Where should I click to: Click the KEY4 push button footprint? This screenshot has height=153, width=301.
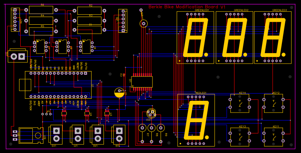click(x=240, y=103)
